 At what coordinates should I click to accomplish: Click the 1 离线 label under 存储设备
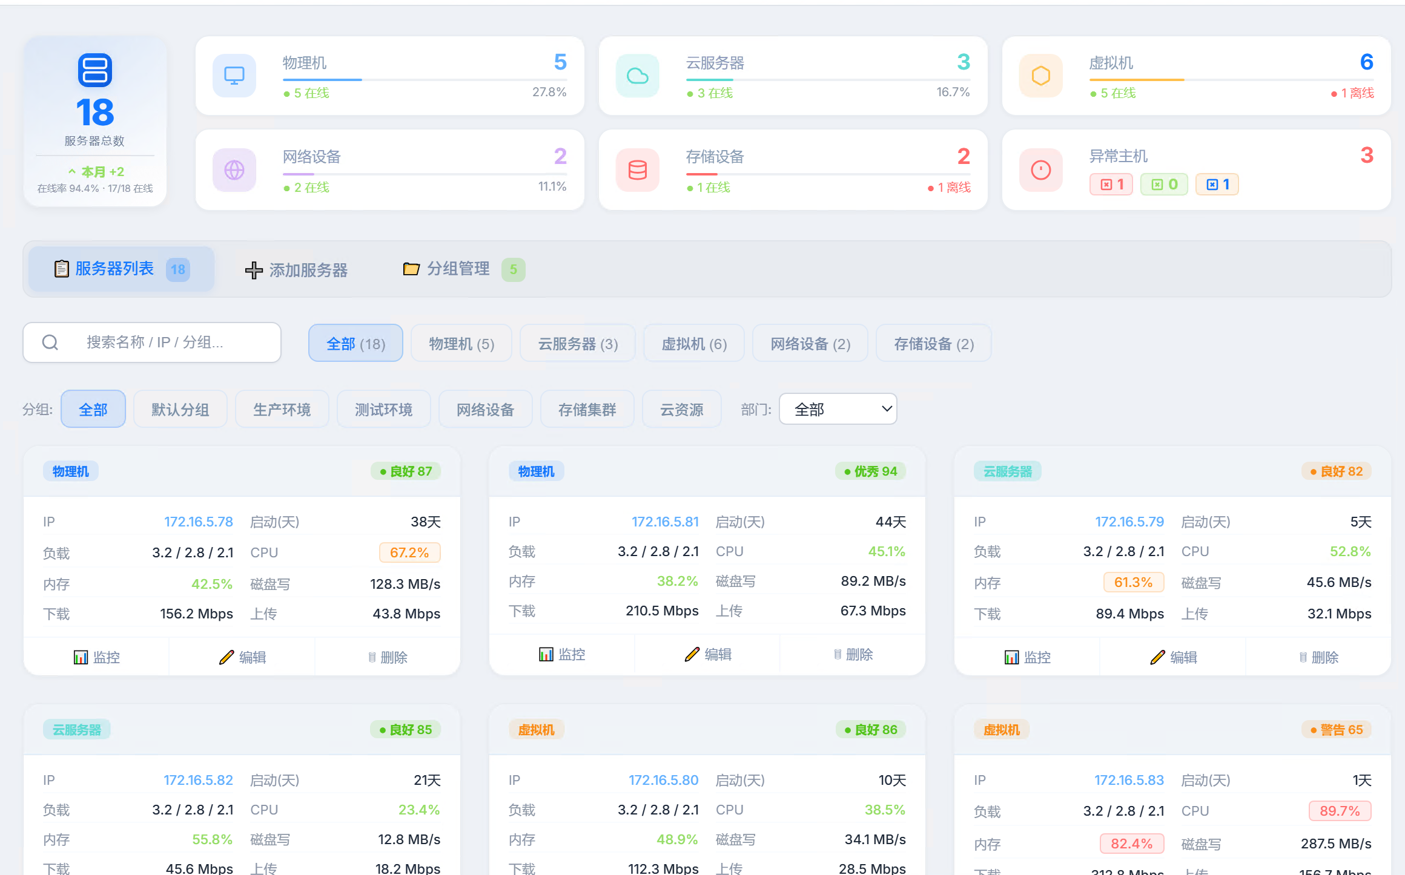(x=949, y=188)
